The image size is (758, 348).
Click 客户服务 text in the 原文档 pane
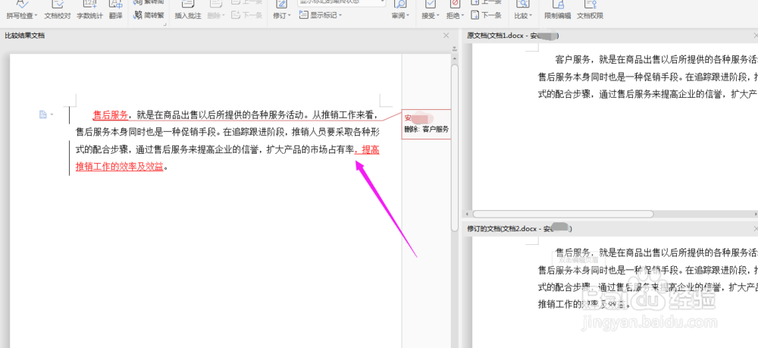coord(573,60)
